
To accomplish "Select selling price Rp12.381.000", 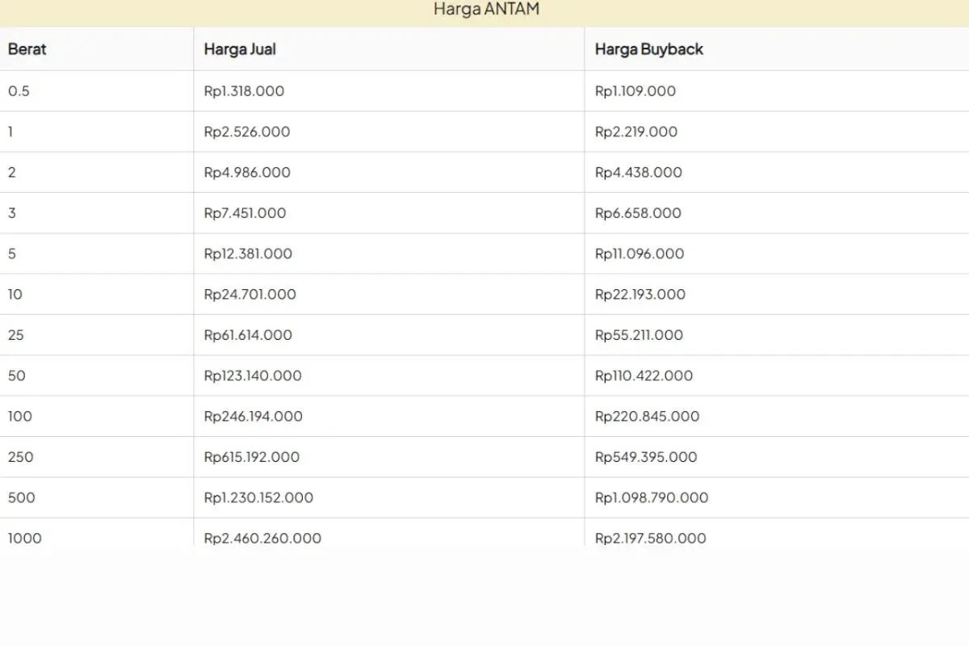I will [x=248, y=254].
